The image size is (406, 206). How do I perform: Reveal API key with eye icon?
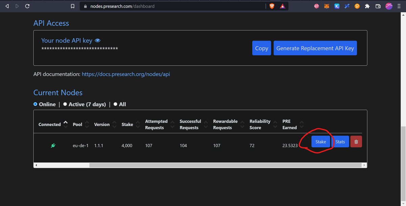[x=98, y=41]
